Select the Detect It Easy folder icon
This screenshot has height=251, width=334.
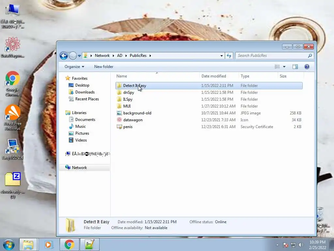pyautogui.click(x=119, y=86)
